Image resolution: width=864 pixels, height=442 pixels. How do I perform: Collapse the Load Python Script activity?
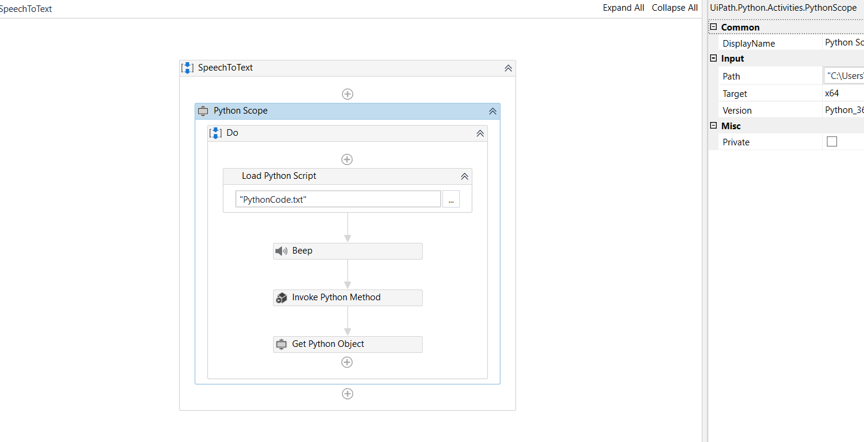click(464, 176)
